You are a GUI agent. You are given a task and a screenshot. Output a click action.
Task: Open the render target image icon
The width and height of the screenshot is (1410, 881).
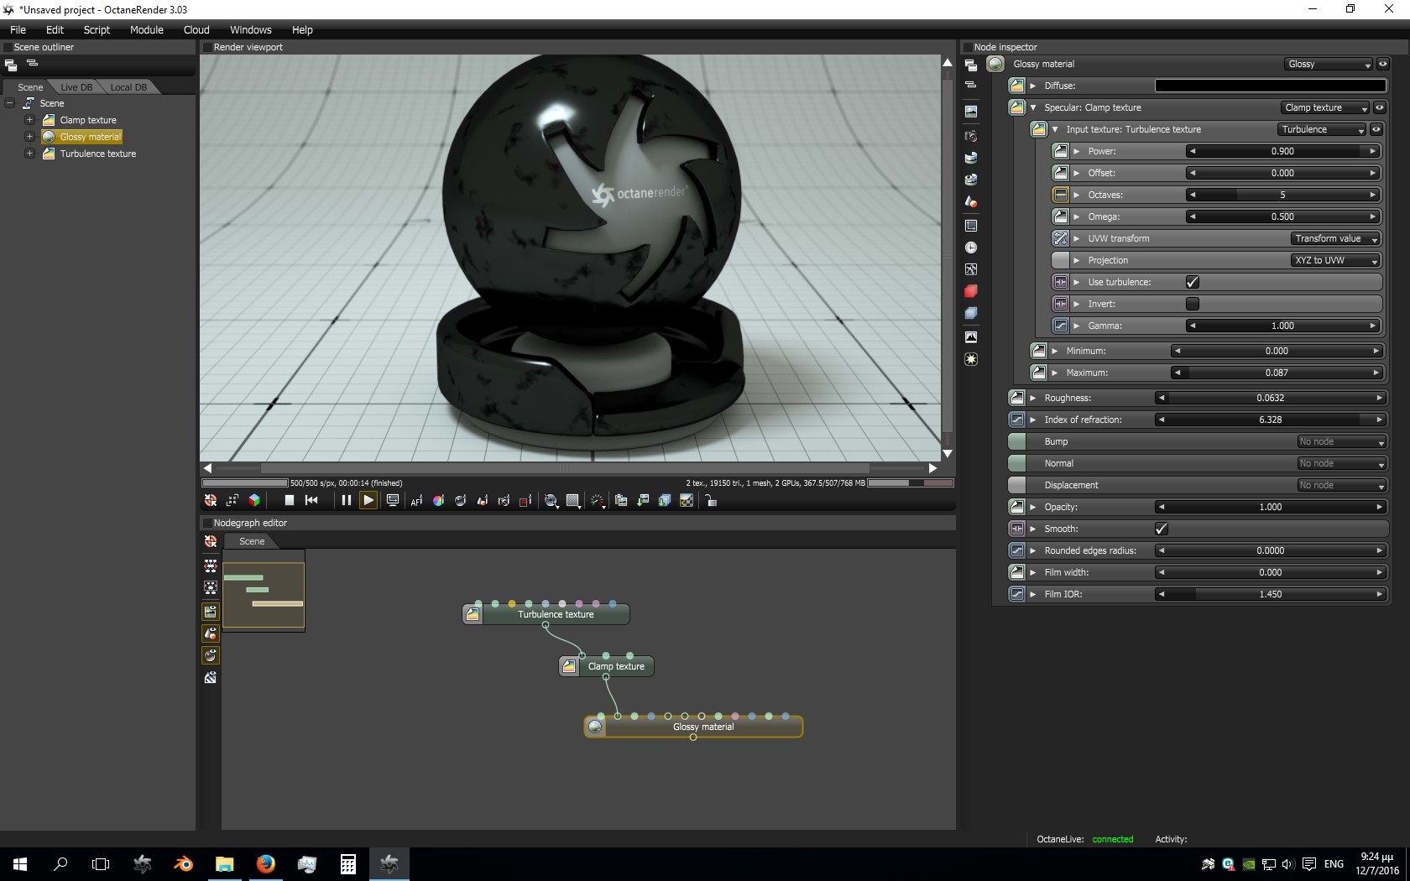[971, 112]
